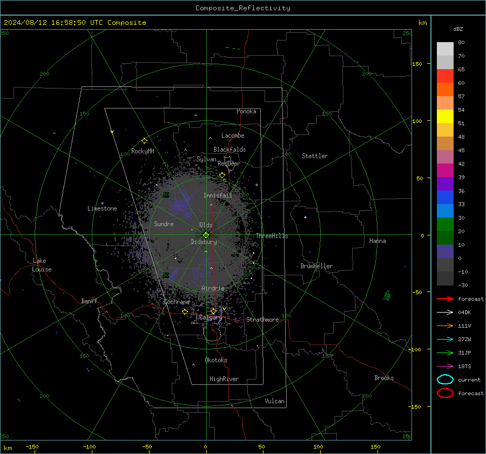This screenshot has width=486, height=454.
Task: Click the Calgary city label
Action: (211, 317)
